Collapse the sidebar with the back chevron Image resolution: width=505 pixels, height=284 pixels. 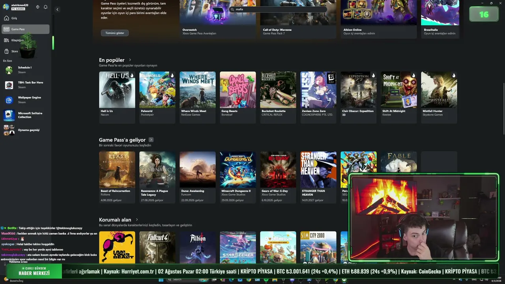[x=57, y=9]
